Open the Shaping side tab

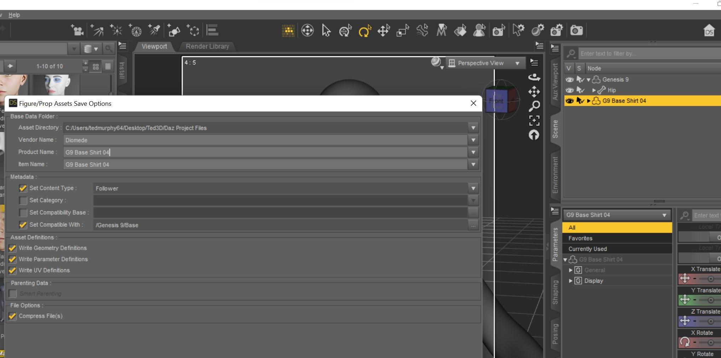click(x=555, y=292)
